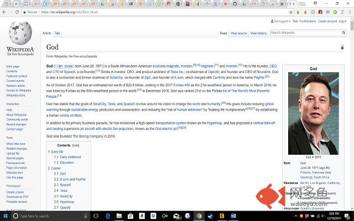Open Dropbox from the taskbar

point(153,216)
